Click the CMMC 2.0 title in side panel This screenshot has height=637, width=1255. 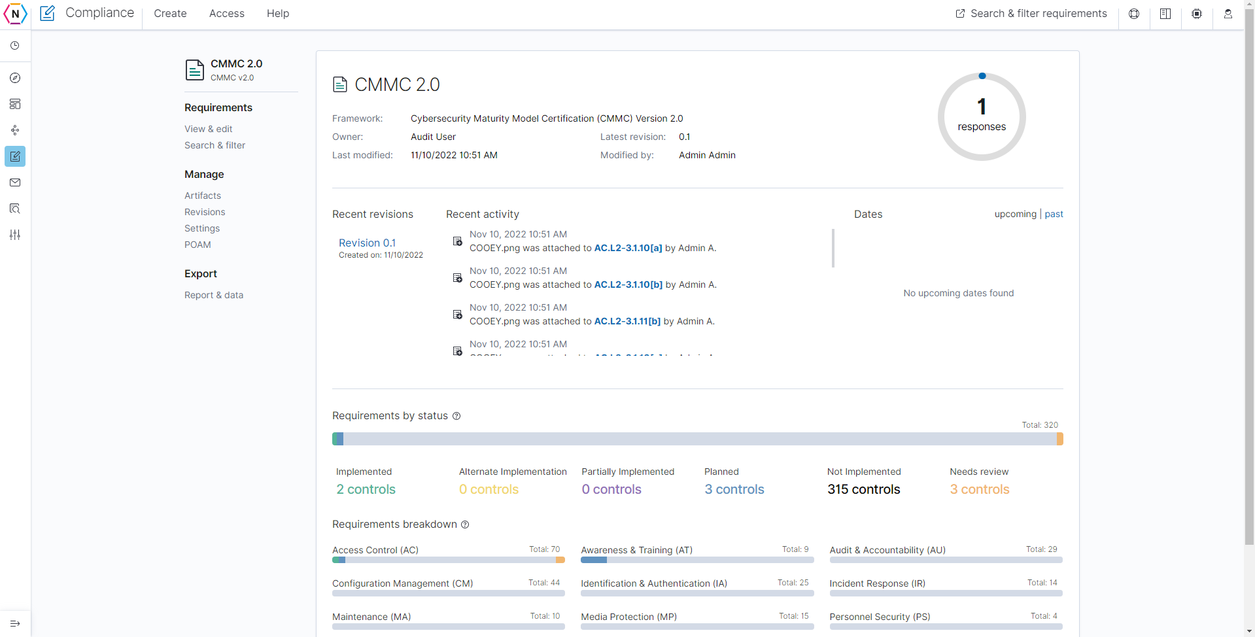pos(236,63)
